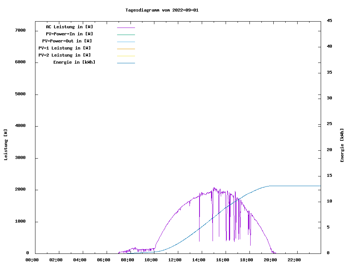358x268 pixels.
Task: Pick the "PV-1 Leistung in [W]" legend entry
Action: (65, 48)
